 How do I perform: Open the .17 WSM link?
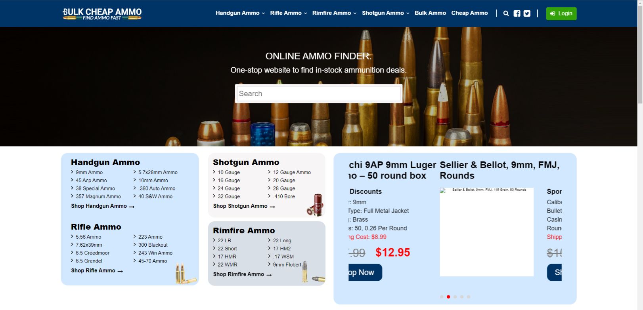[283, 257]
